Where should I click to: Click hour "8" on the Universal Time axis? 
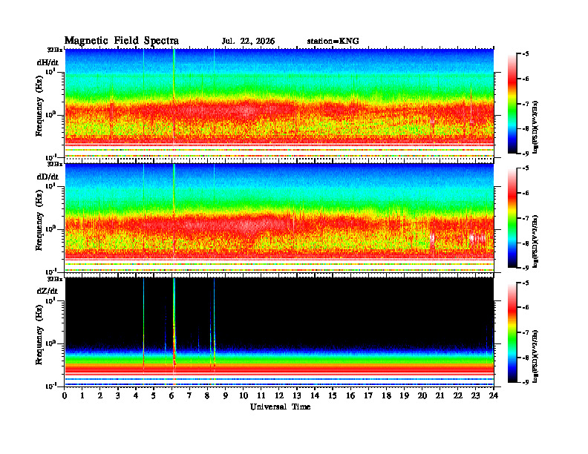pyautogui.click(x=207, y=395)
